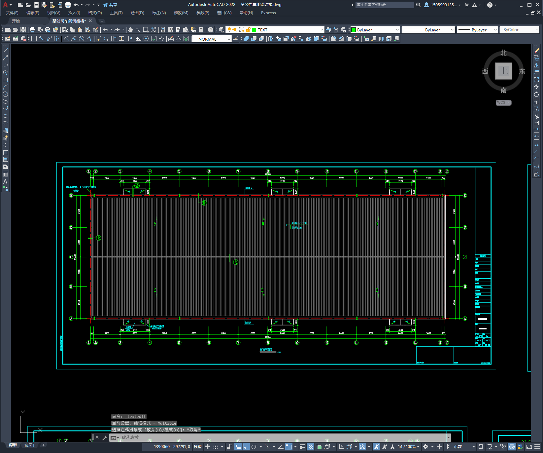The image size is (543, 453).
Task: Select the Multiline Text 'A' tool
Action: coord(5,181)
